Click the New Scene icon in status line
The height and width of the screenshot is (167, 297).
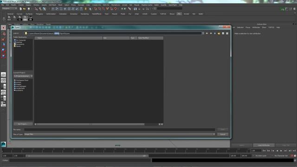(20, 9)
